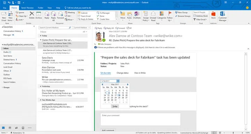Screen dimensions: 251x134
Task: Archive the selected message
Action: (x=39, y=15)
